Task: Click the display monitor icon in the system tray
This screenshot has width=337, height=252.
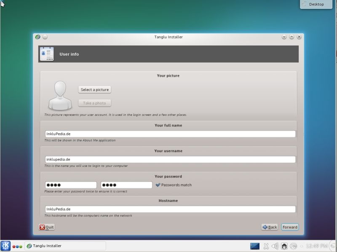Action: pos(254,246)
